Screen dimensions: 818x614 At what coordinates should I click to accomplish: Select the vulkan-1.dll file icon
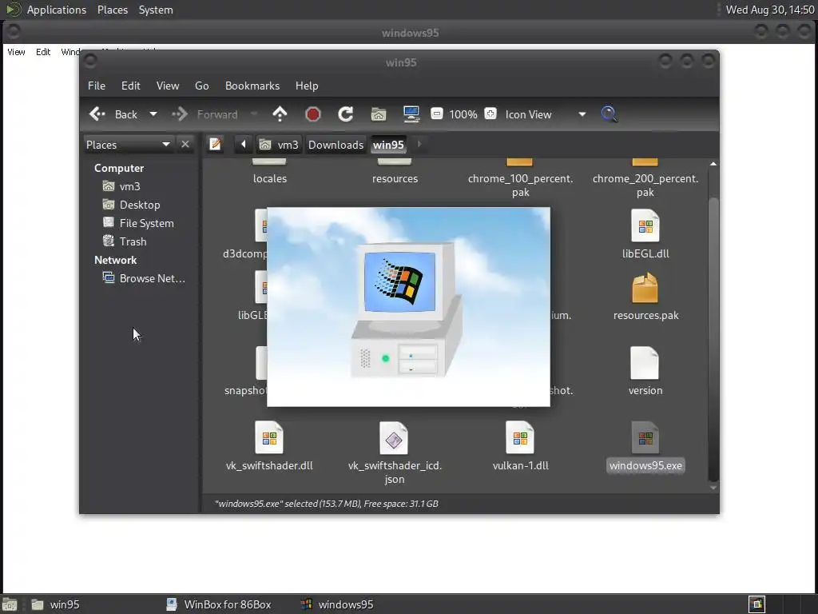click(520, 437)
